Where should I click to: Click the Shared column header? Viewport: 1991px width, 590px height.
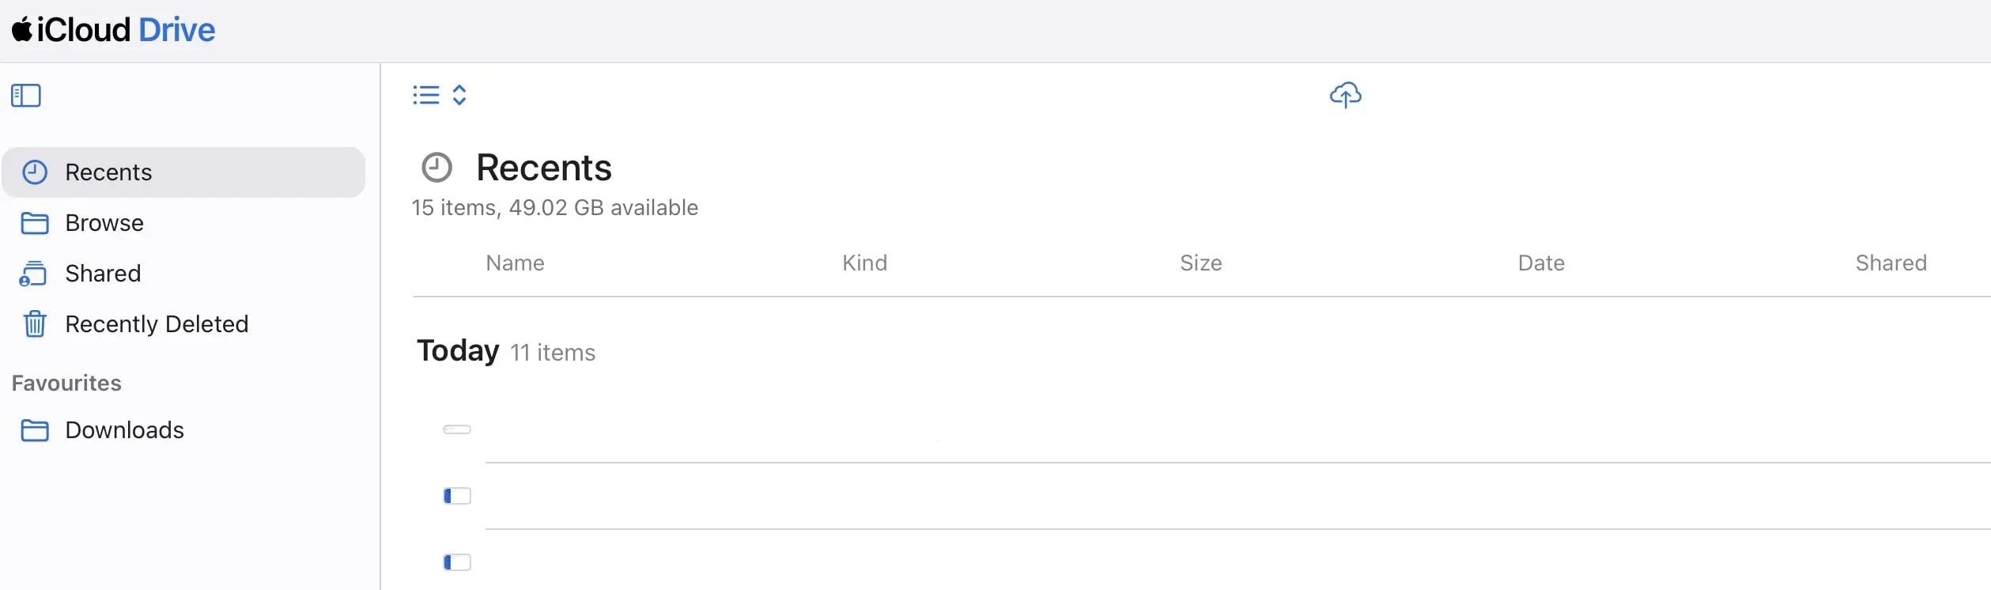(x=1891, y=263)
